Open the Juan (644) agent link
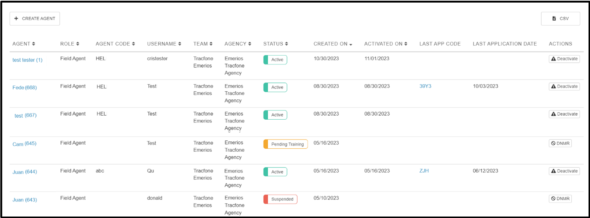Viewport: 590px width, 218px height. pyautogui.click(x=25, y=172)
